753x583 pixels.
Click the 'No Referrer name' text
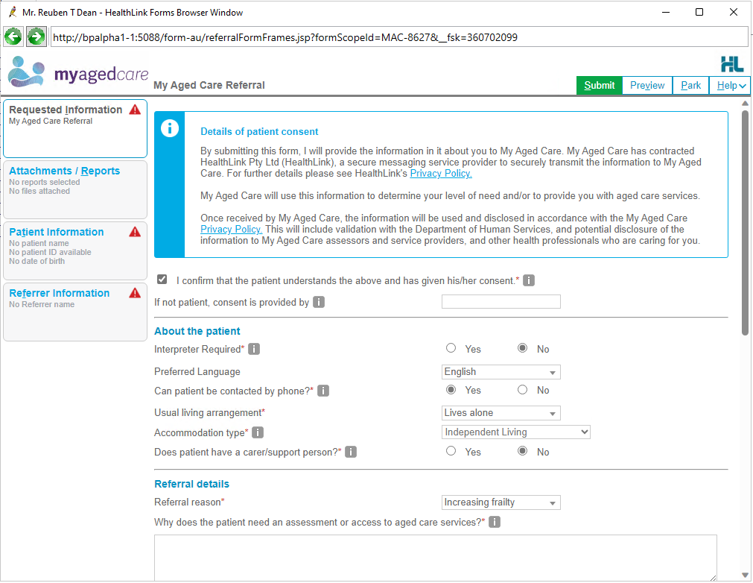click(42, 304)
